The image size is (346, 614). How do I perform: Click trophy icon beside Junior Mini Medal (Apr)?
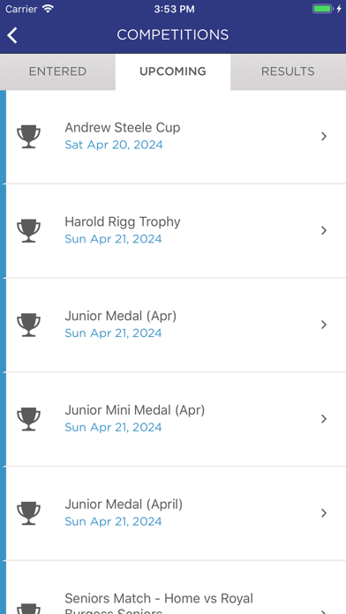coord(28,419)
